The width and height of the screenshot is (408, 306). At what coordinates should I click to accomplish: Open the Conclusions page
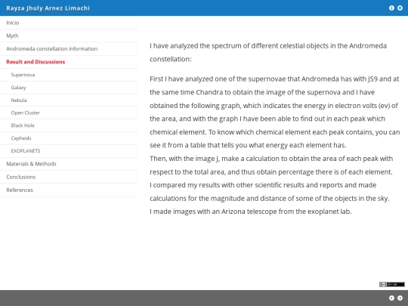pos(69,177)
